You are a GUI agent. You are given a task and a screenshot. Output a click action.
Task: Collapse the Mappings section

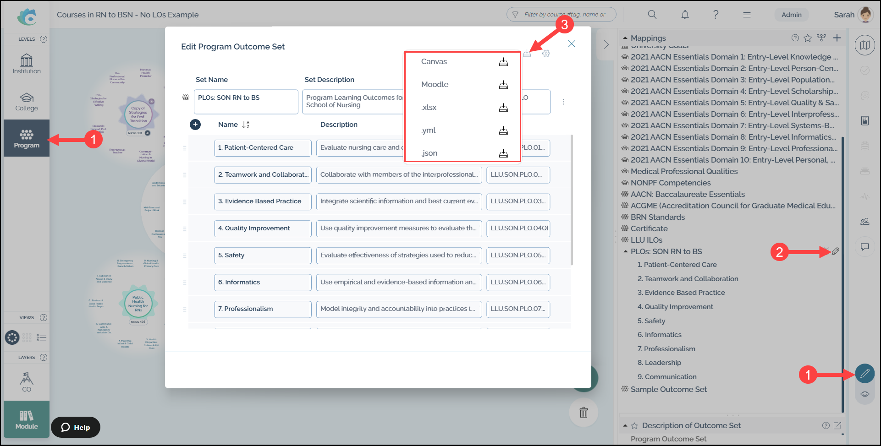coord(625,38)
